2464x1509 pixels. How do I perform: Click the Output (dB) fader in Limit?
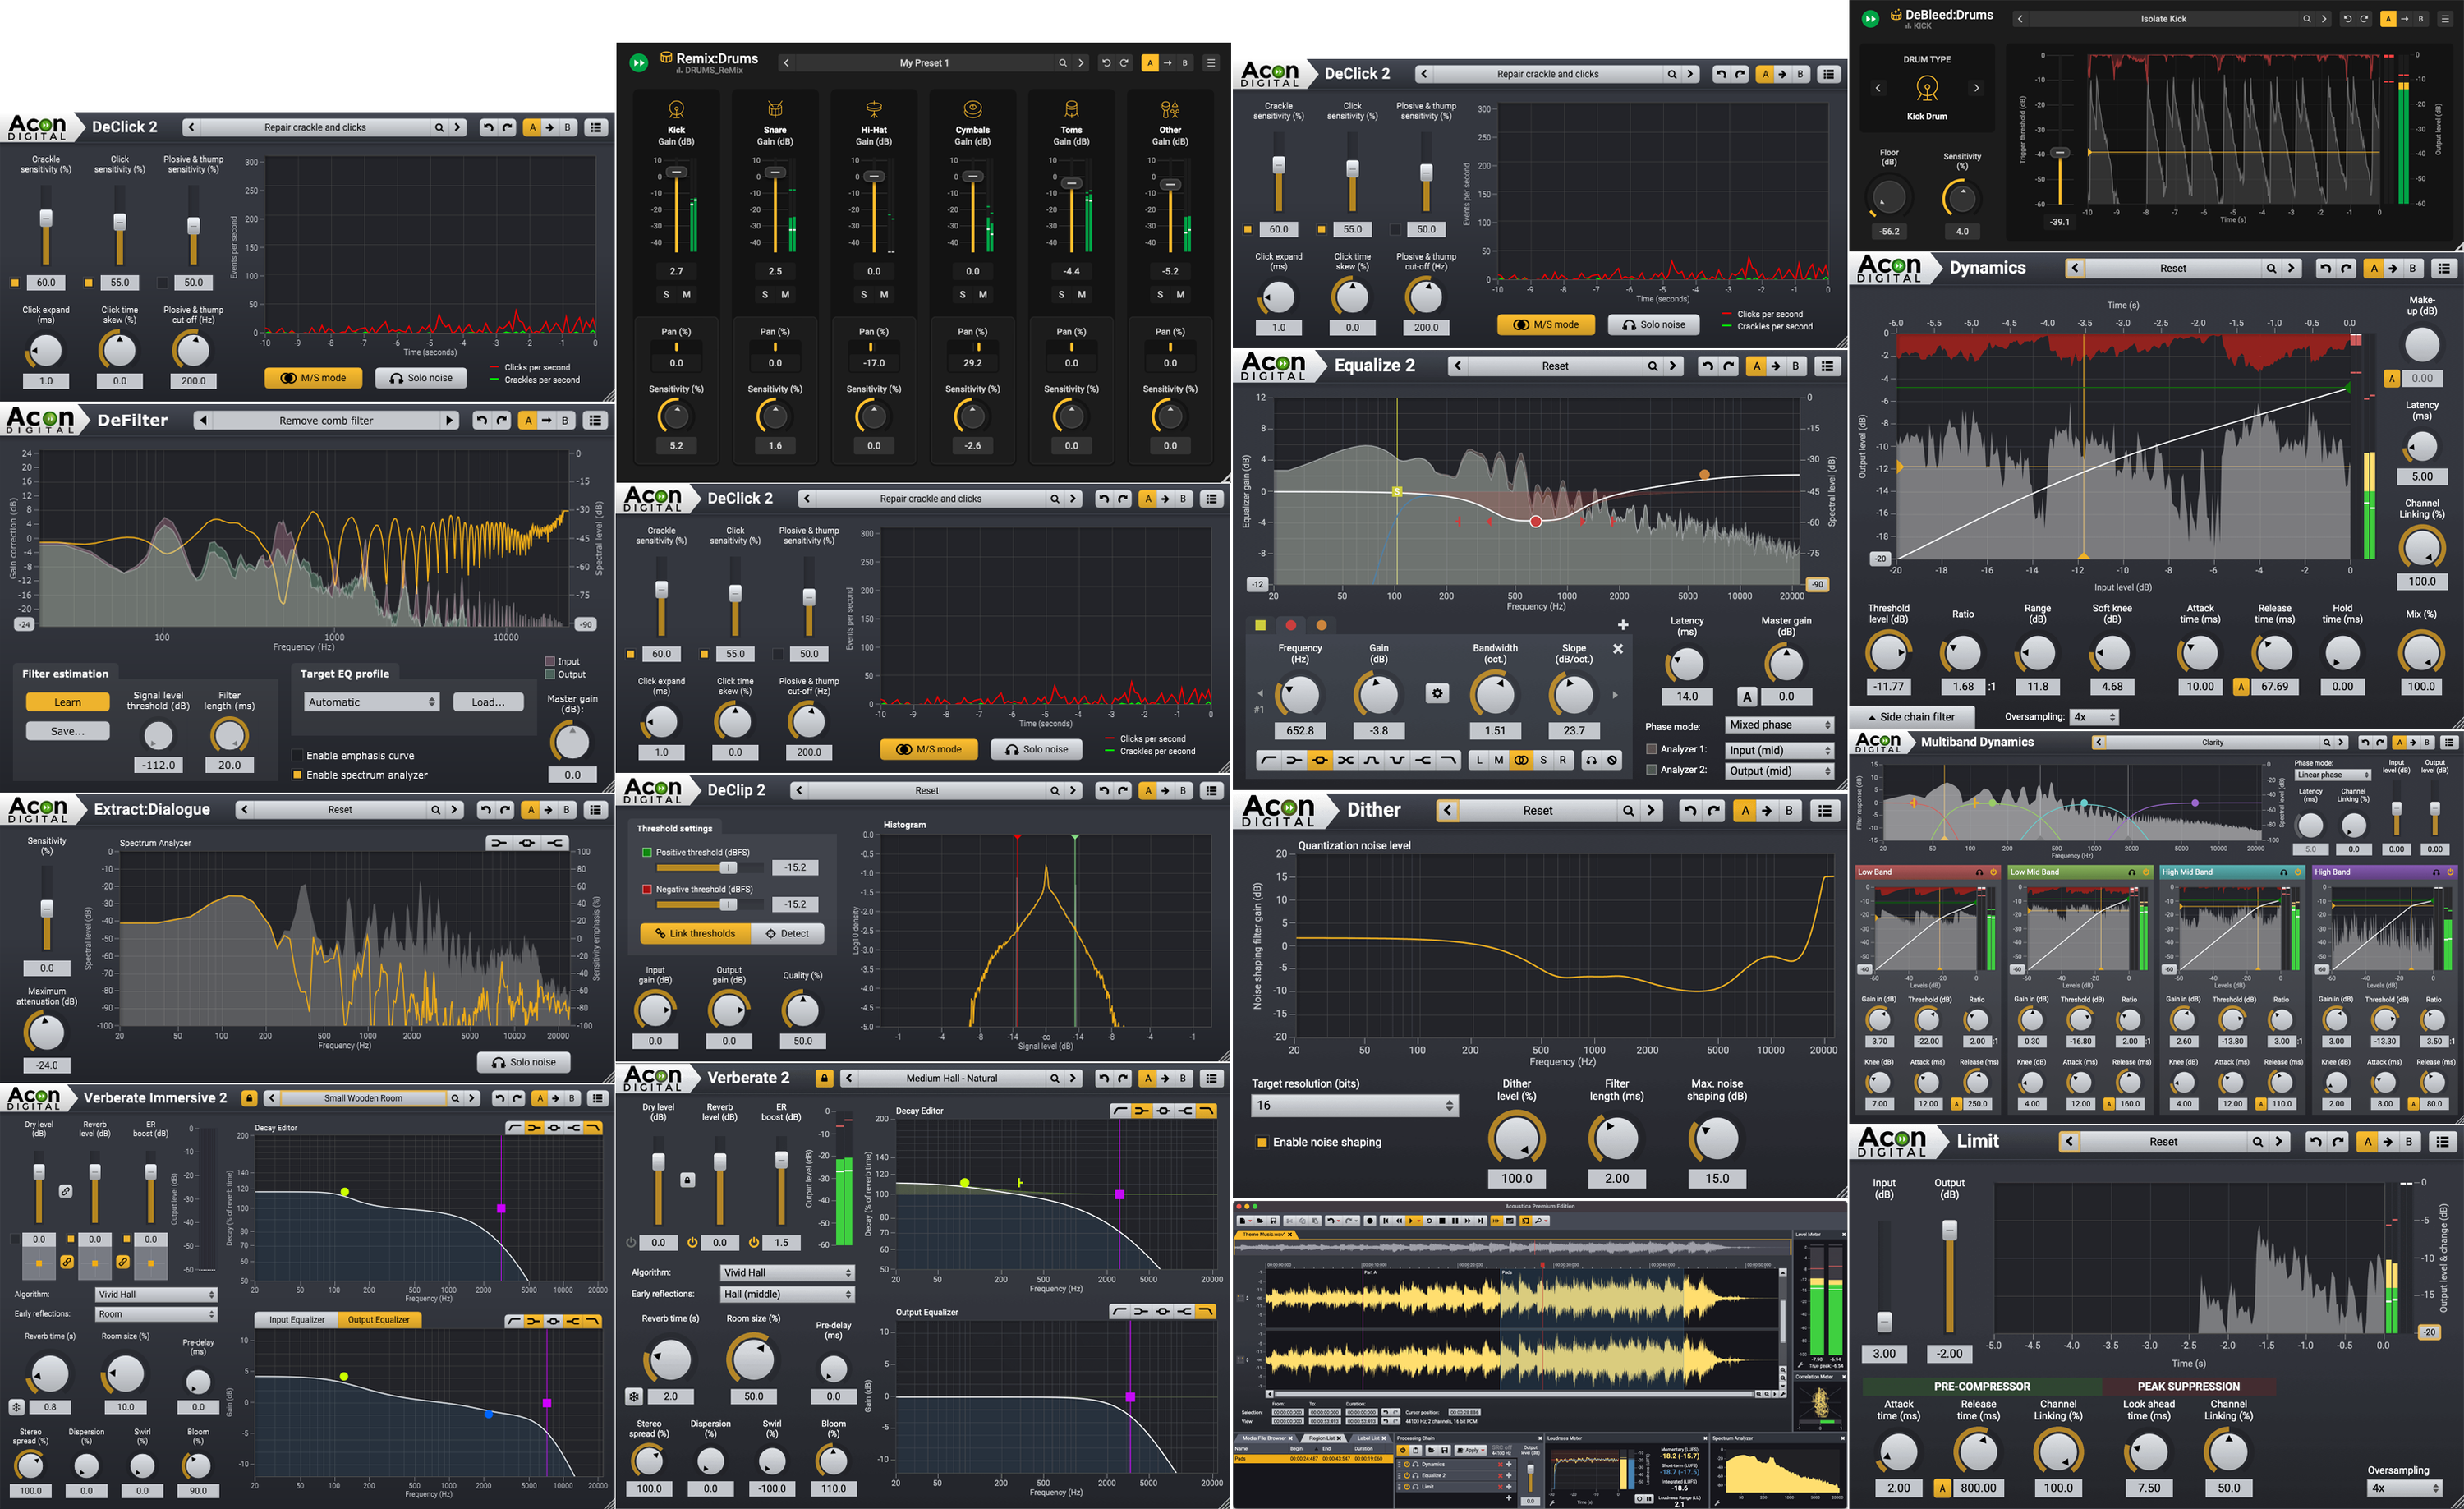pos(1949,1230)
